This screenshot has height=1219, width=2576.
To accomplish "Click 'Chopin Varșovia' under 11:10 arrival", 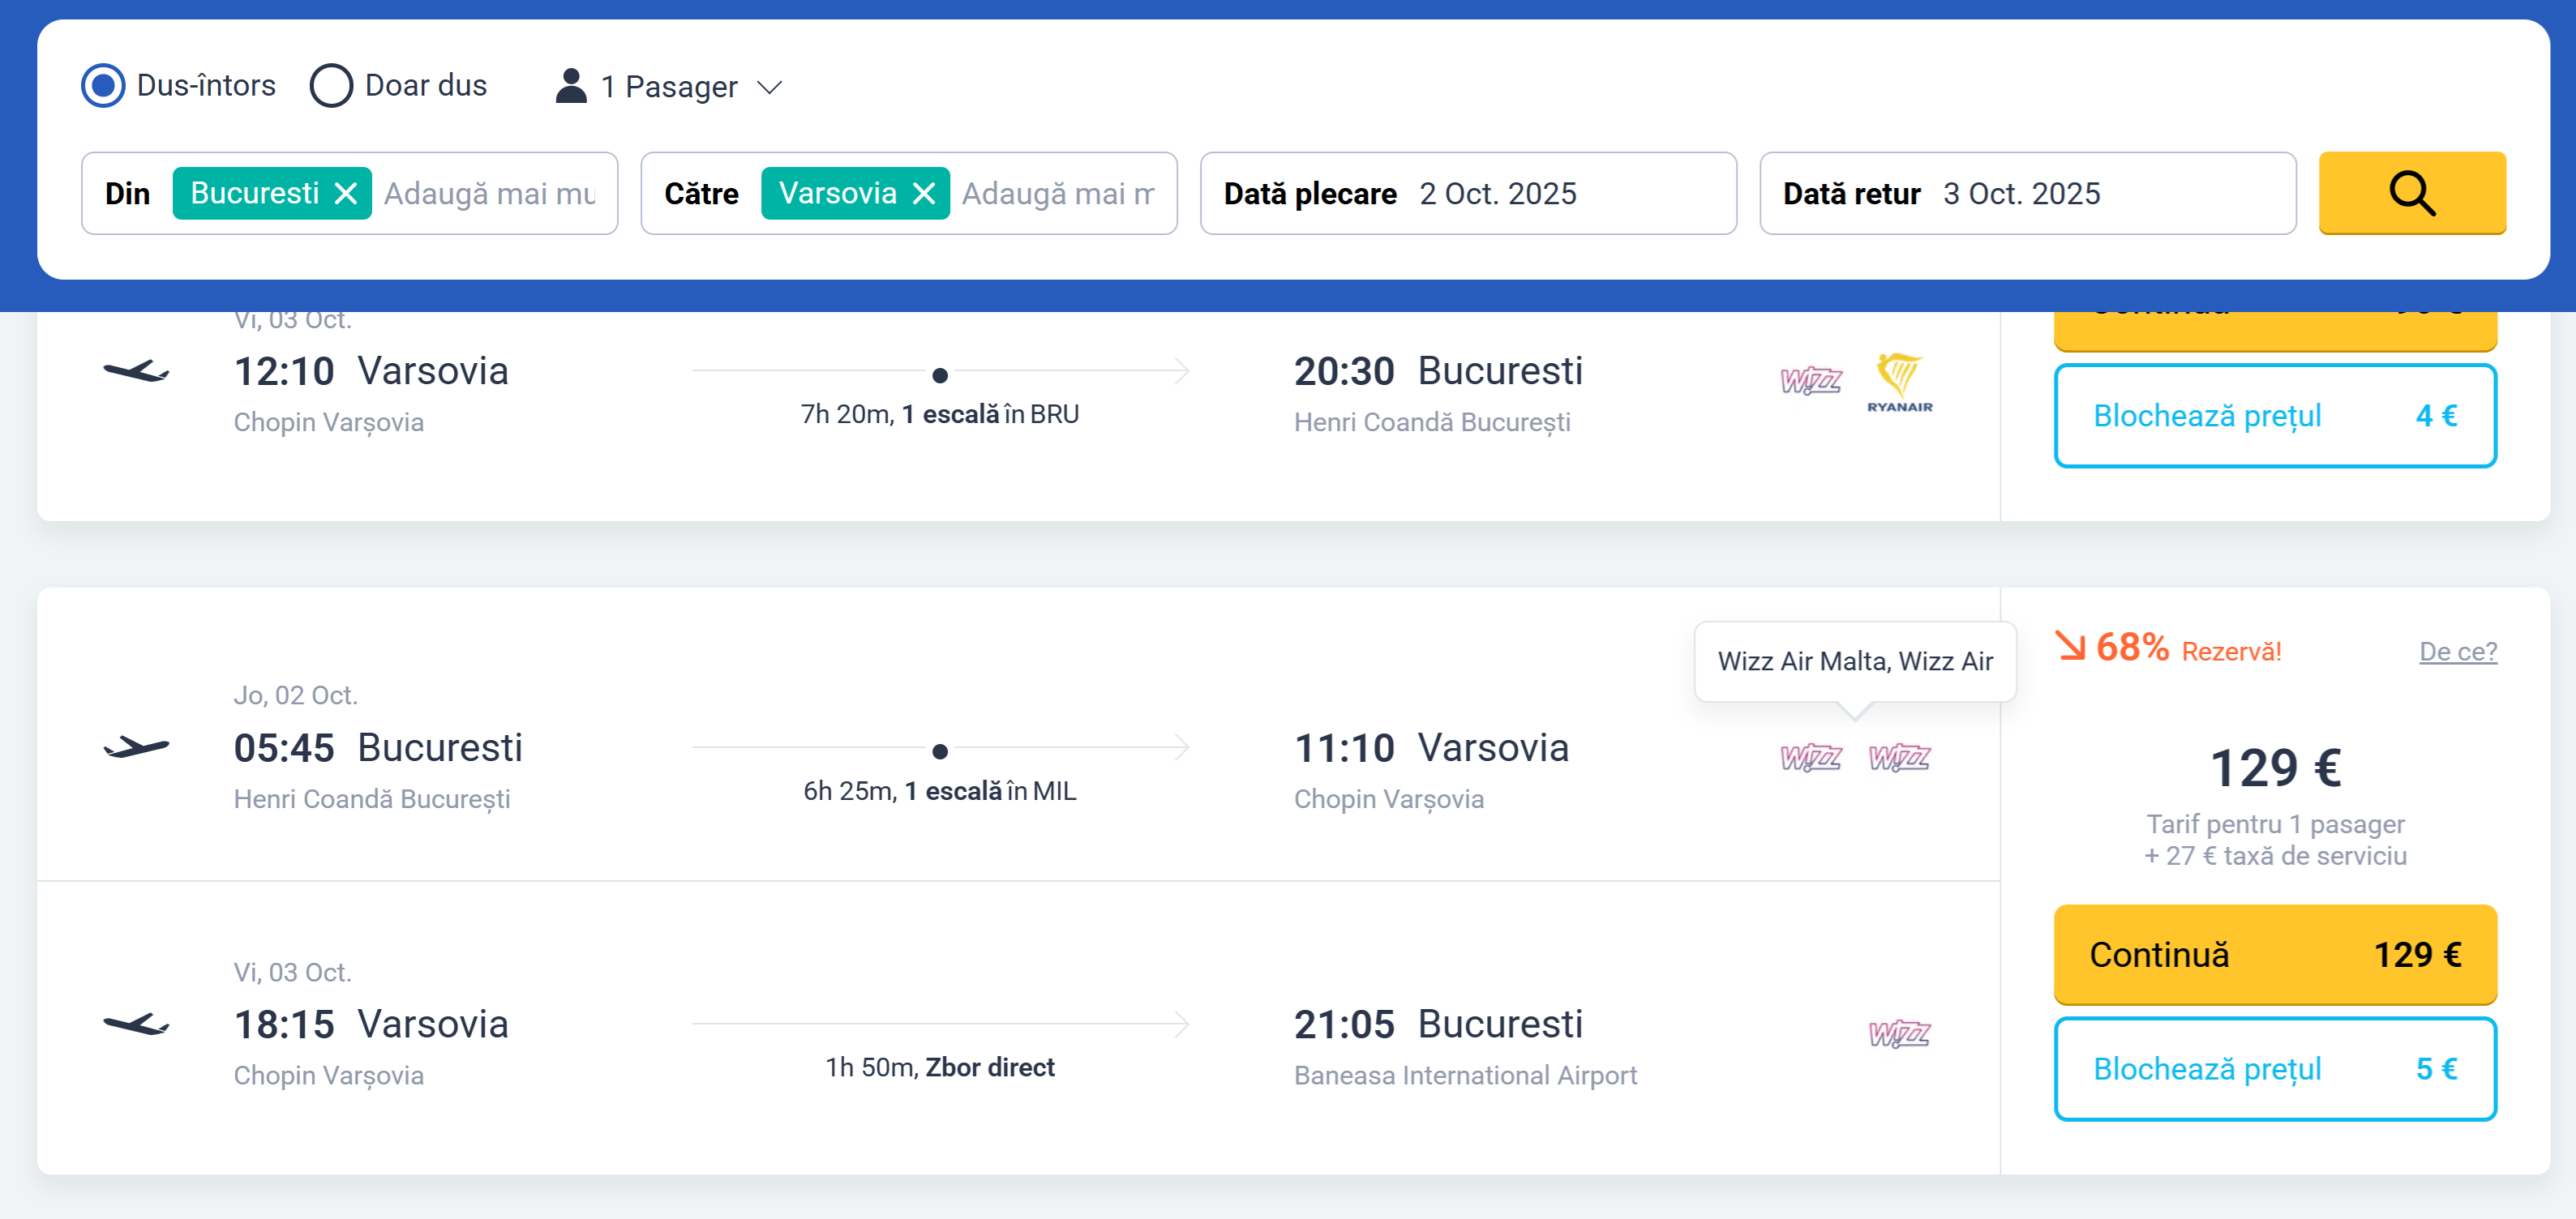I will (1389, 799).
